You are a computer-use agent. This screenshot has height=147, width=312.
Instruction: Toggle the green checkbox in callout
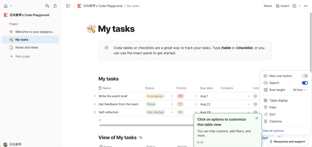106,48
